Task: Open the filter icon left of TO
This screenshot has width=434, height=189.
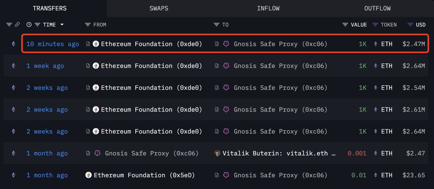Action: point(216,24)
